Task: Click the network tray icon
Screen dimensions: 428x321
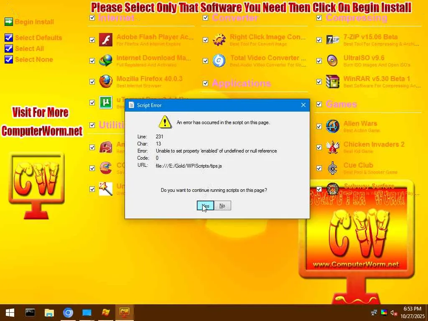Action: click(374, 313)
